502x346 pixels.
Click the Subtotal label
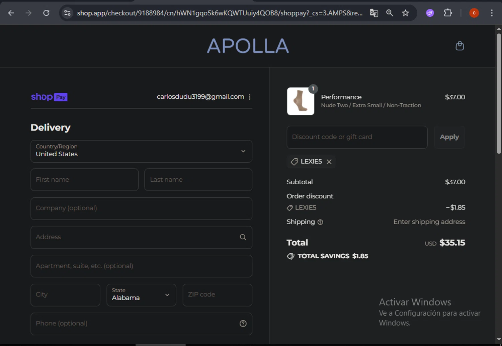tap(300, 182)
